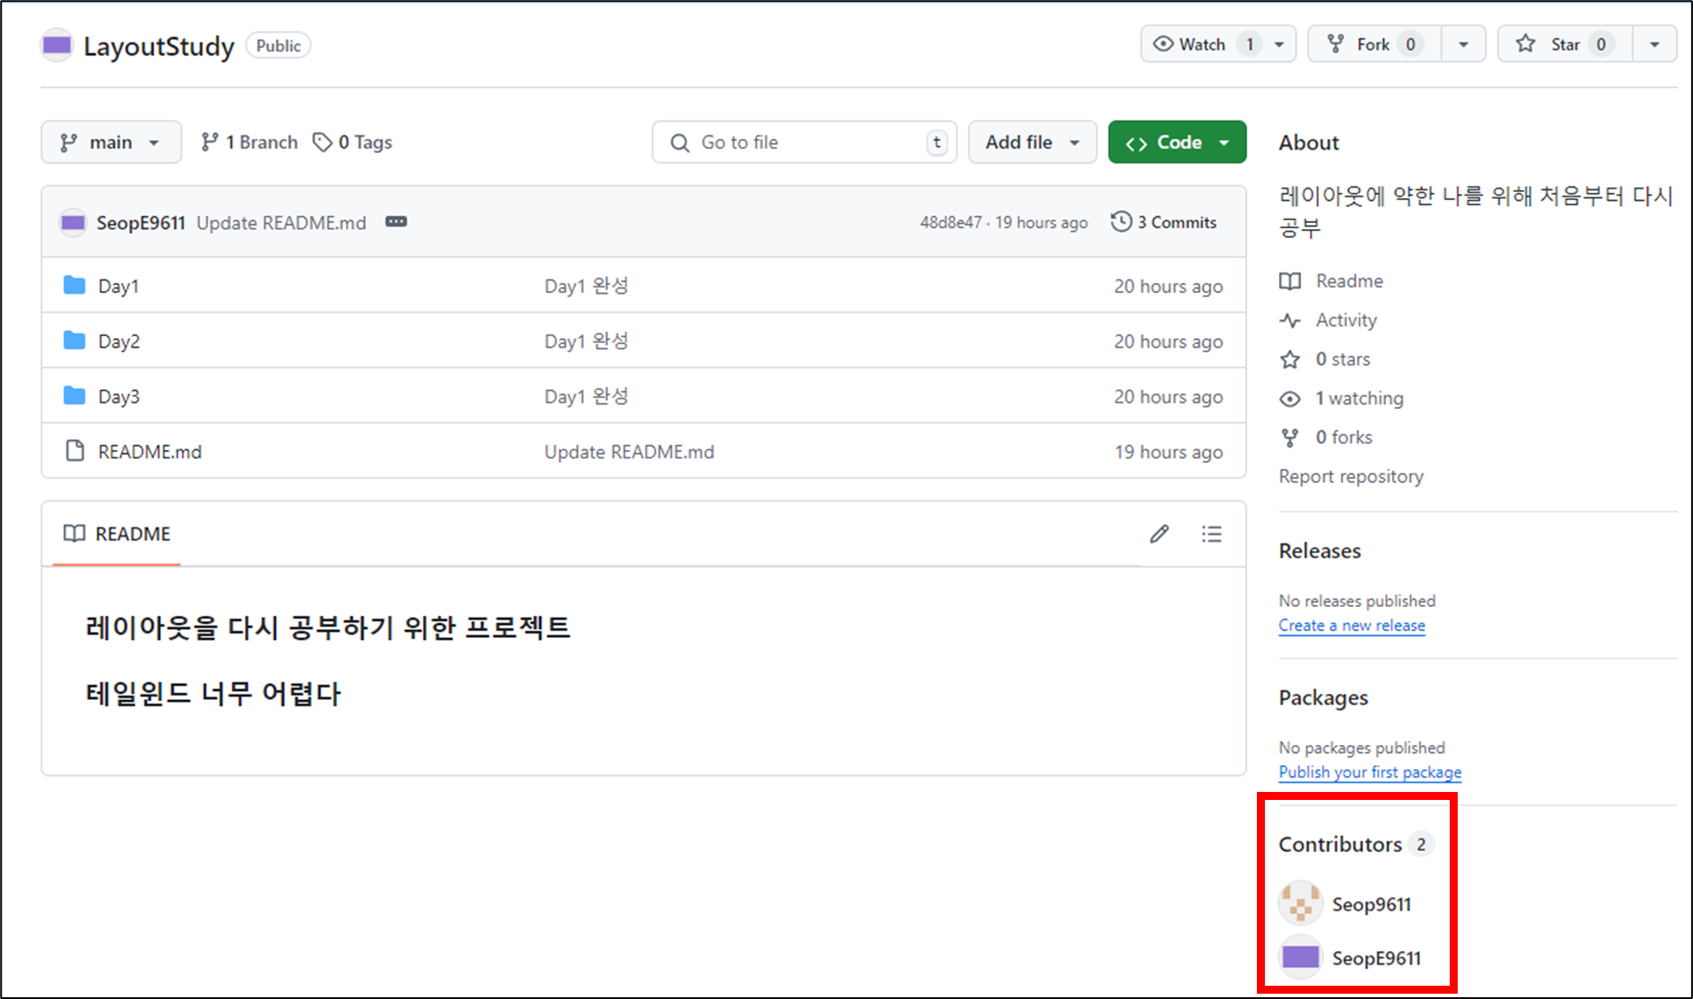
Task: Click the Public visibility badge
Action: (x=279, y=46)
